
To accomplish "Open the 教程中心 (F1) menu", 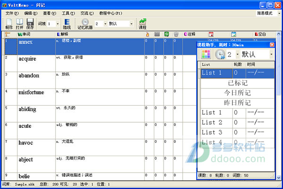I will click(x=111, y=13).
